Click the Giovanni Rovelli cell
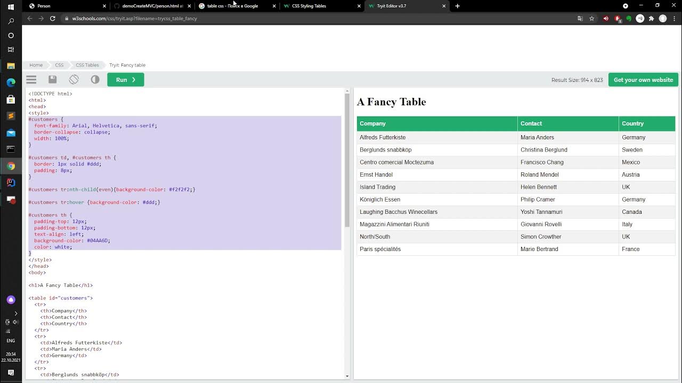Image resolution: width=682 pixels, height=383 pixels. (x=568, y=224)
